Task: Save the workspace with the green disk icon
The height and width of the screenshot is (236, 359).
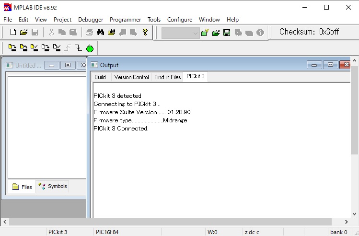Action: pyautogui.click(x=227, y=33)
